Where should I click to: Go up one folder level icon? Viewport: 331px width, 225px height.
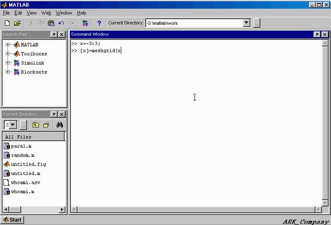[35, 125]
